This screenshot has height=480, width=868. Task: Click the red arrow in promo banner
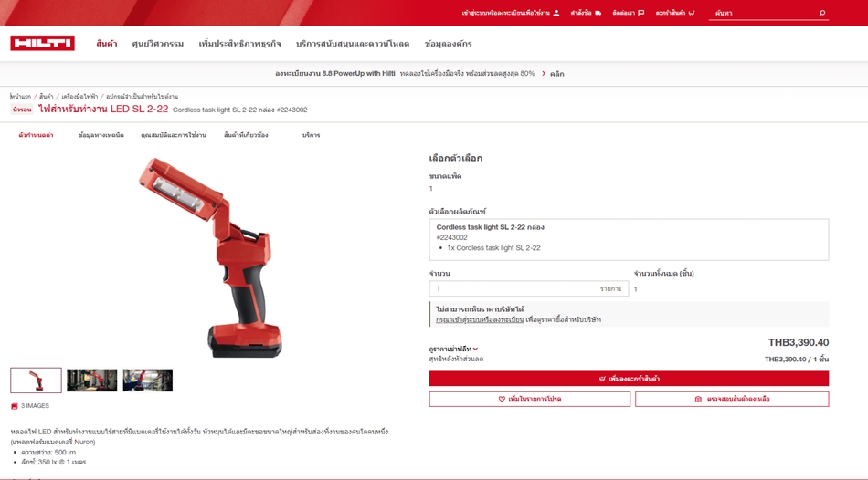click(544, 74)
